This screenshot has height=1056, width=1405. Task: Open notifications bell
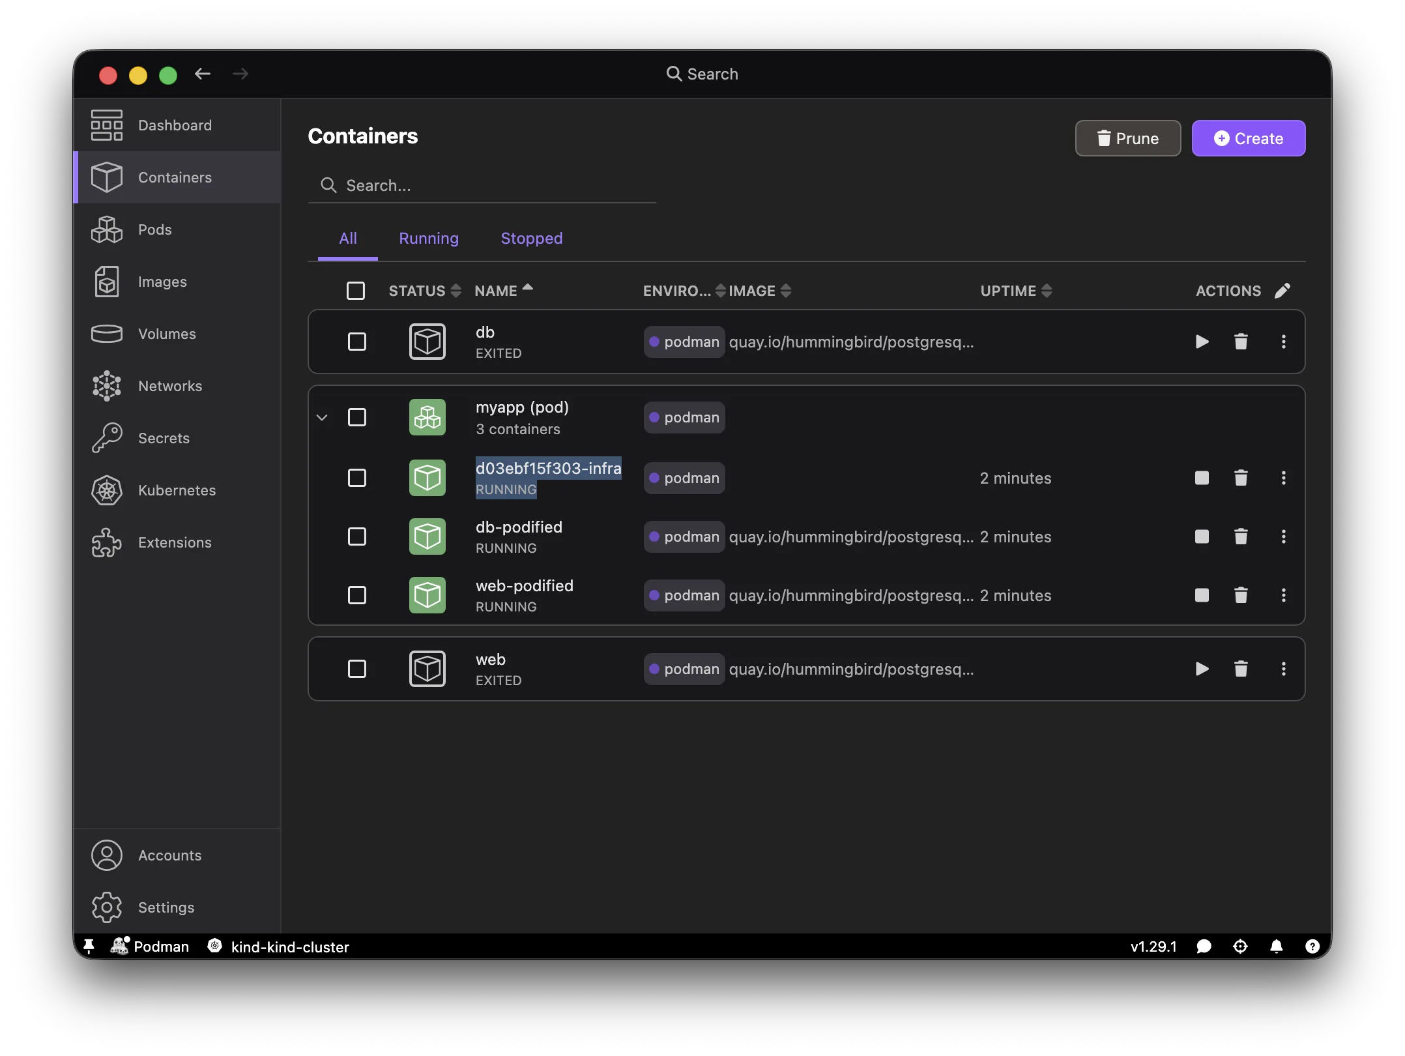tap(1277, 946)
